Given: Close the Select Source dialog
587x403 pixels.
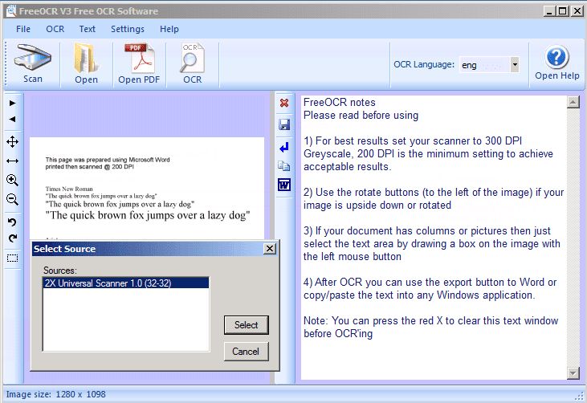Looking at the screenshot, I should 270,249.
